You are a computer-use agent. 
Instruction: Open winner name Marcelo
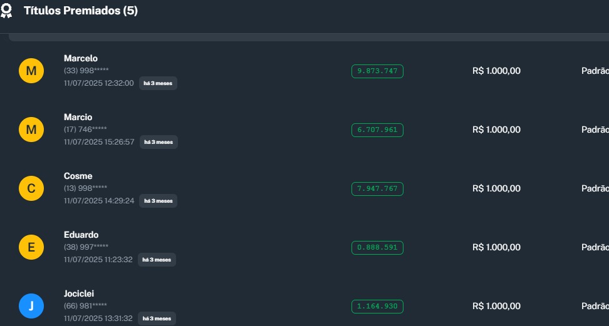[81, 59]
